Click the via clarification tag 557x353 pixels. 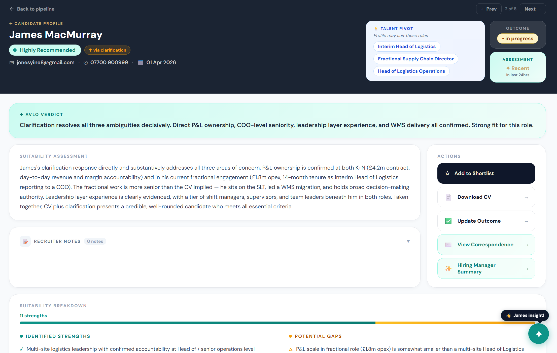107,50
